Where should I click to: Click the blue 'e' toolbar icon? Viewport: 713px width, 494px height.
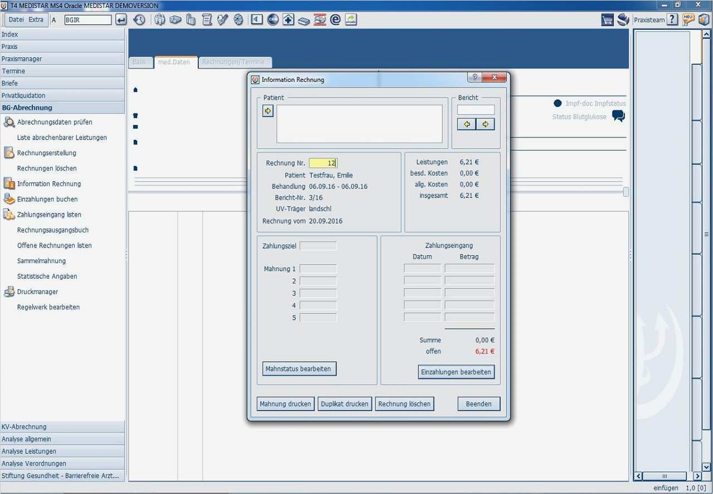point(335,20)
